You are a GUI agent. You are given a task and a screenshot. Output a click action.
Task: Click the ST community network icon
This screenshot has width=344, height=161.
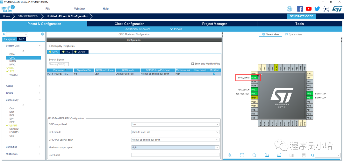(x=326, y=9)
